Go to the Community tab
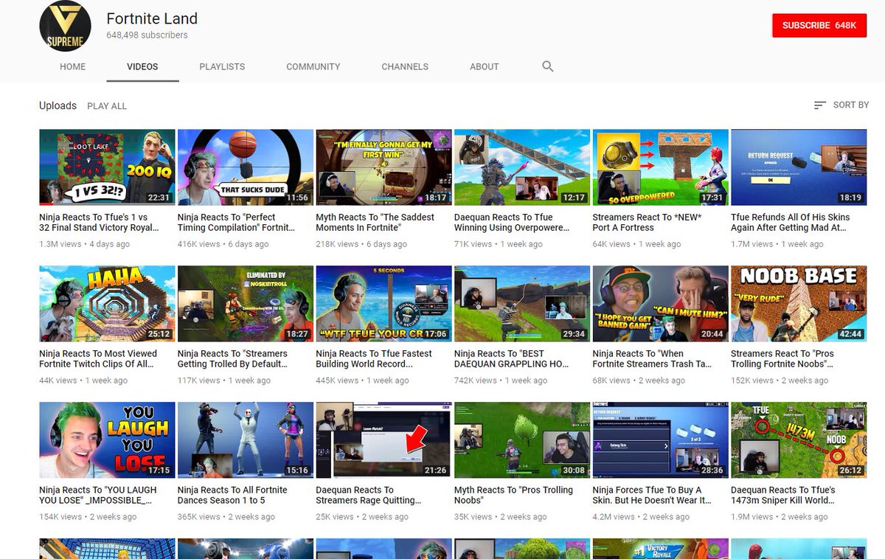885x559 pixels. (x=313, y=66)
